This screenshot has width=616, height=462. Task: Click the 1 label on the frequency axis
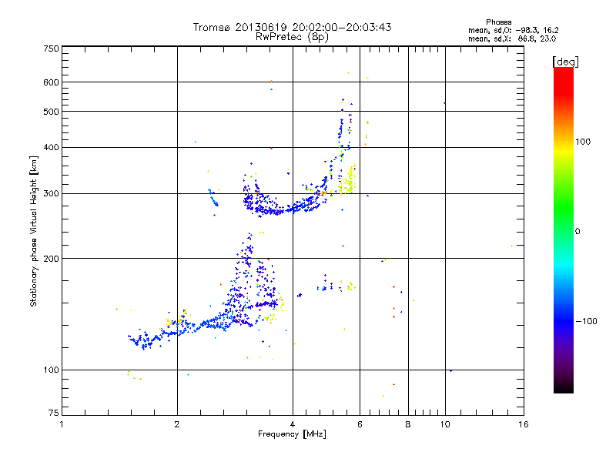pos(62,424)
